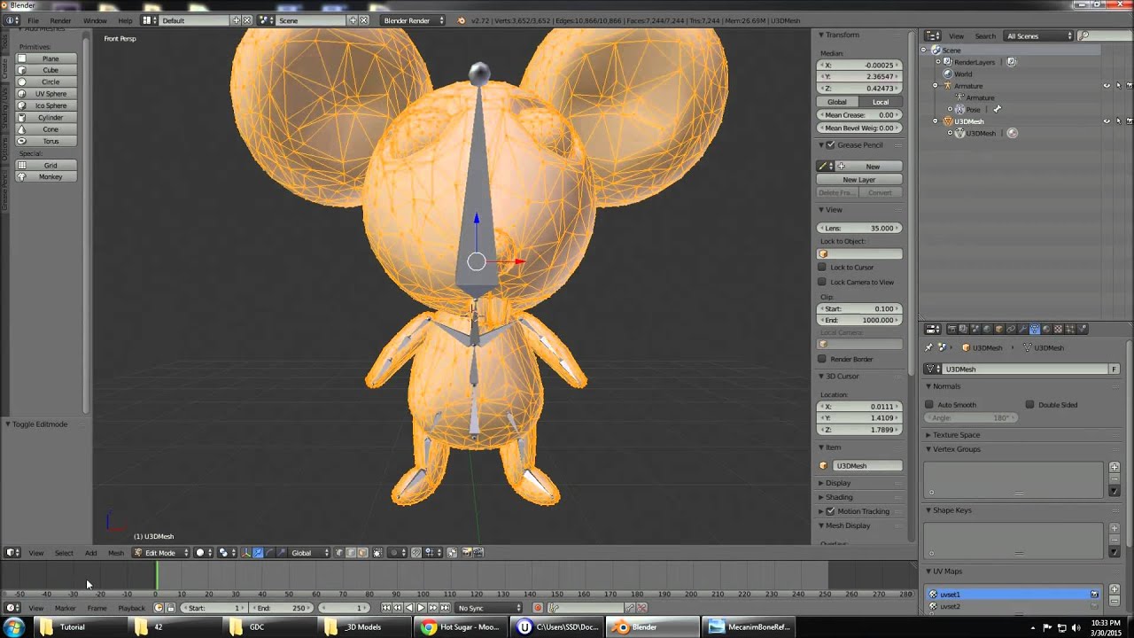Select the uvset1 UV map row
Screen dimensions: 1134x638
(1013, 595)
